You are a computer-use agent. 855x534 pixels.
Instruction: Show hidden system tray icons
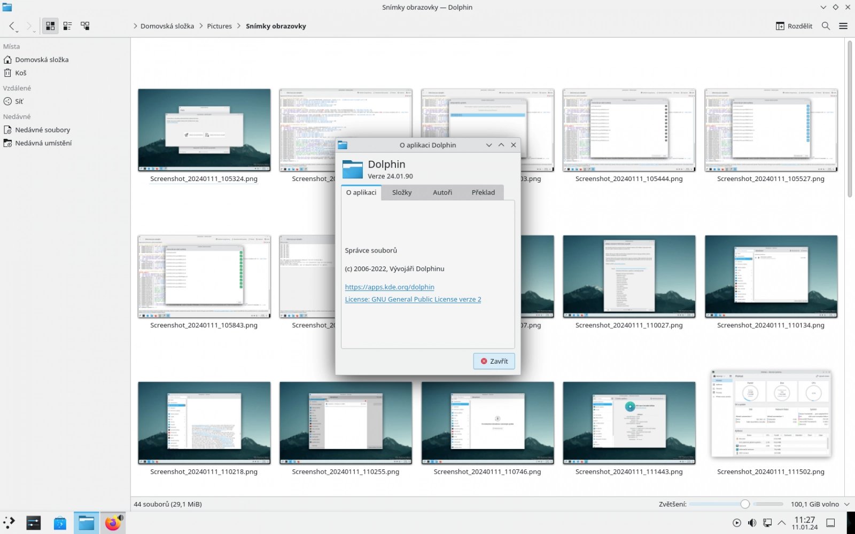click(781, 523)
